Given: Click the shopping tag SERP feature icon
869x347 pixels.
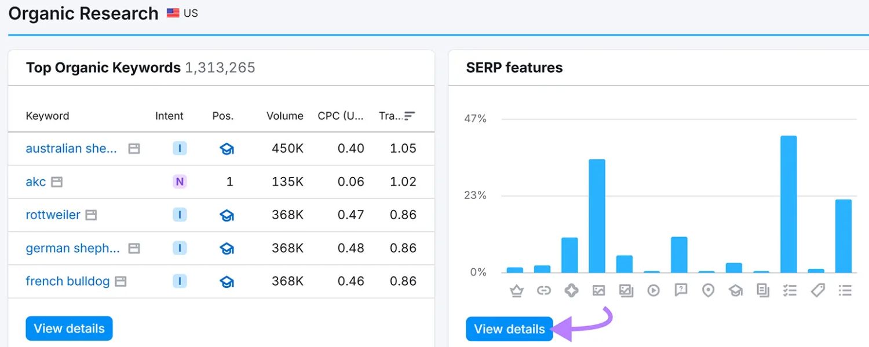Looking at the screenshot, I should point(817,290).
